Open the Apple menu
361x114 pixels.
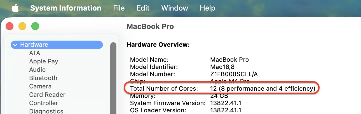pos(15,8)
